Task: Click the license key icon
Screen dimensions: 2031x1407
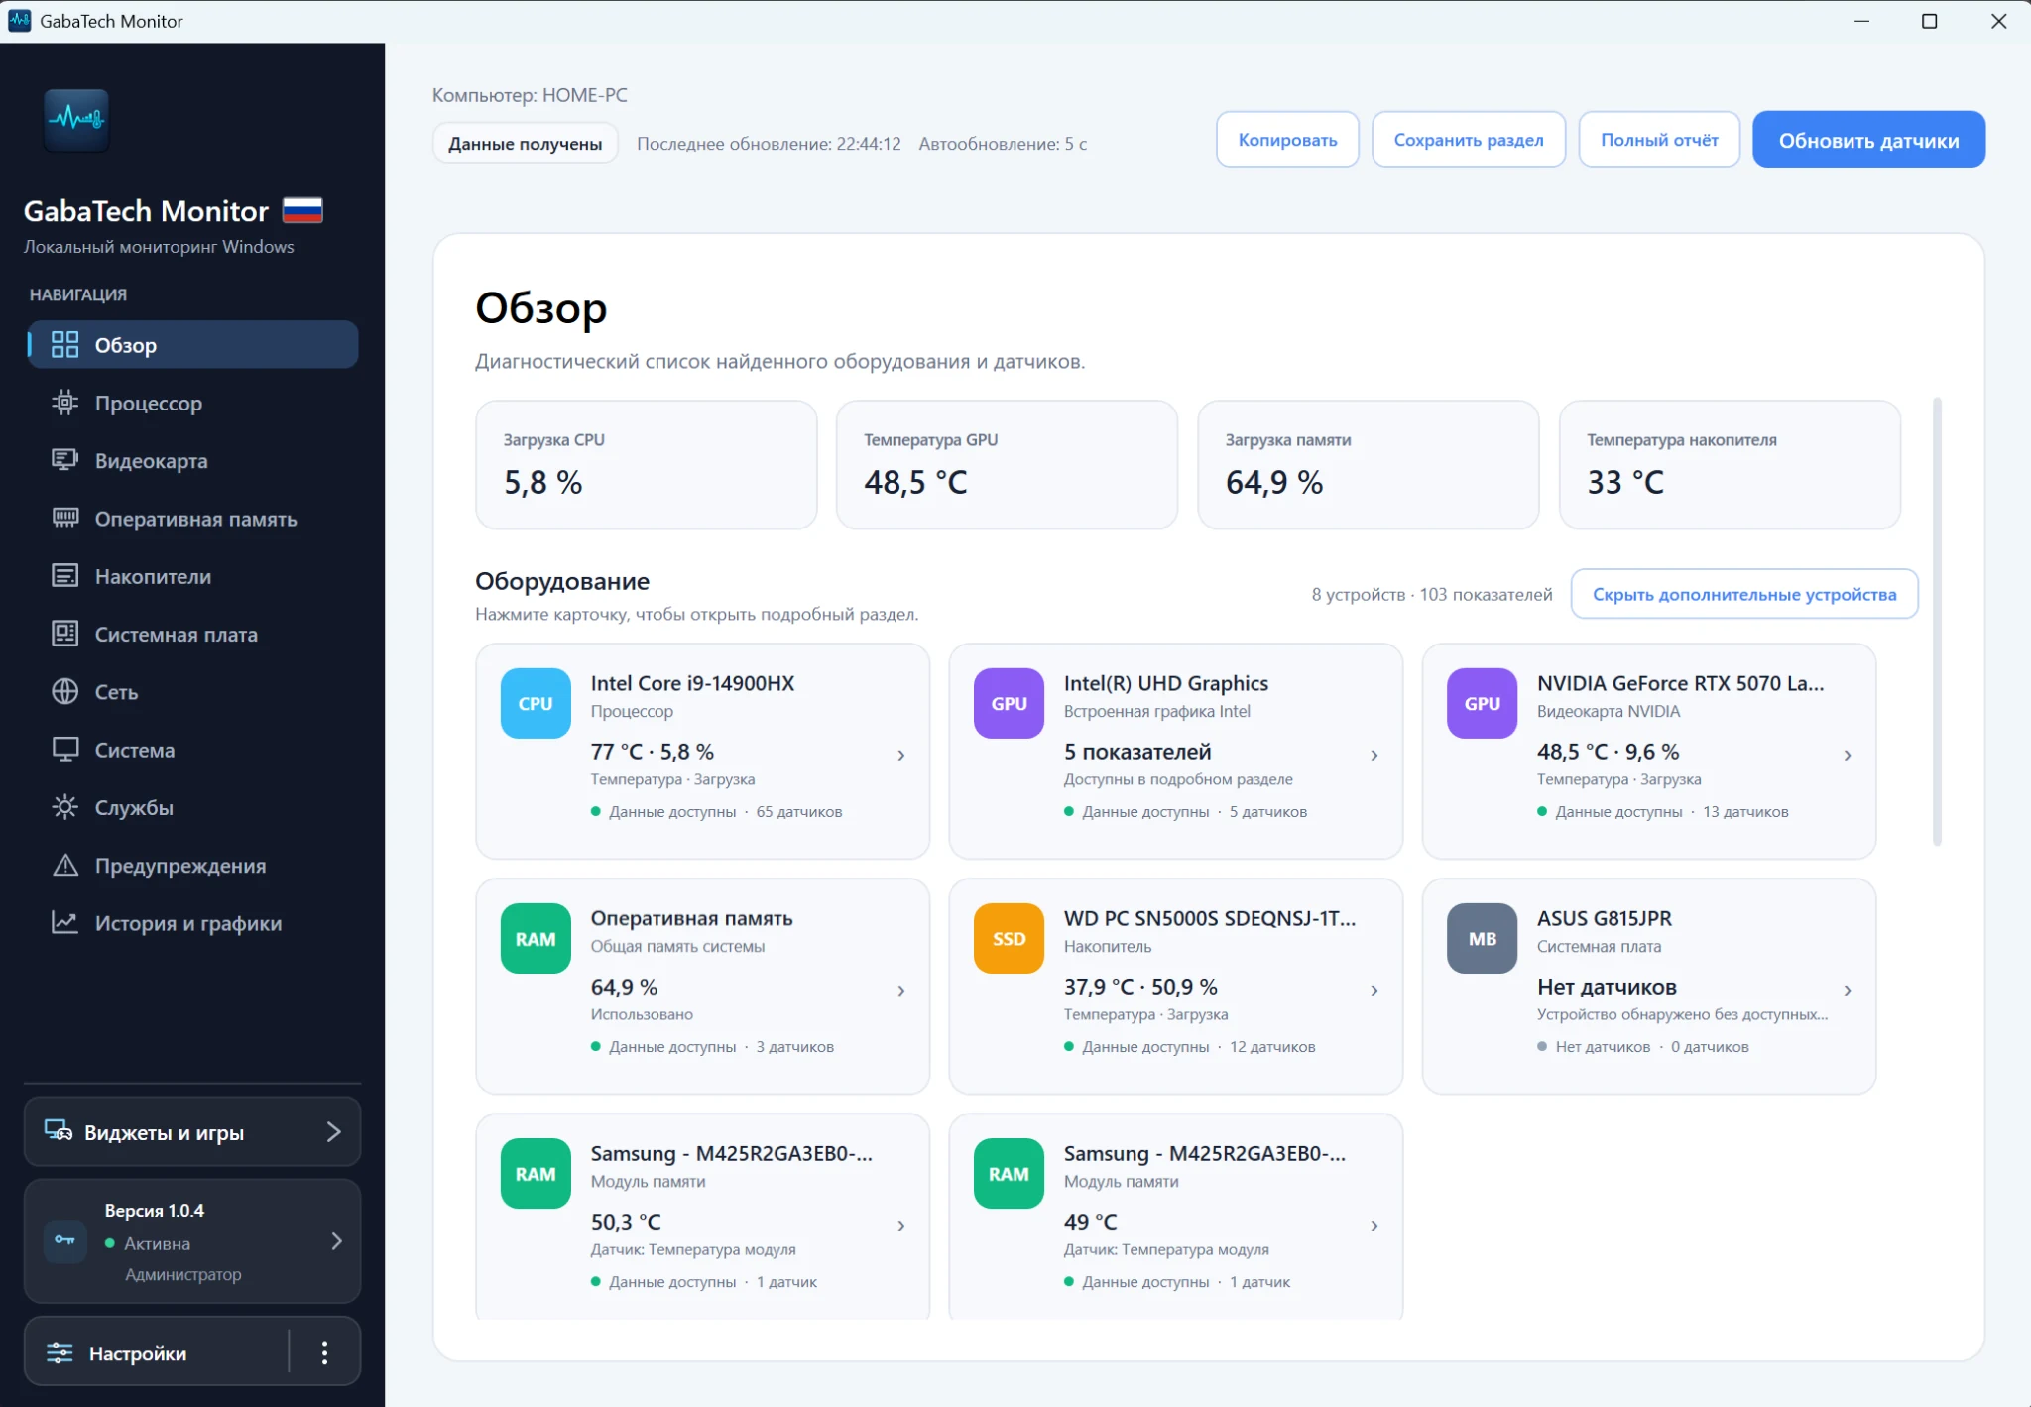Action: tap(65, 1241)
